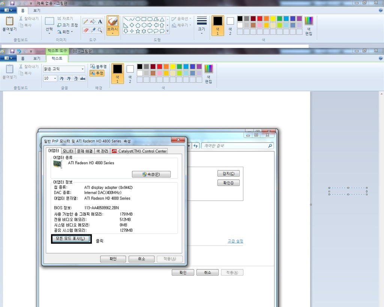Click Undo arrow in 00 - 그림판 title bar
Viewport: 384px width, 307px height.
19,51
